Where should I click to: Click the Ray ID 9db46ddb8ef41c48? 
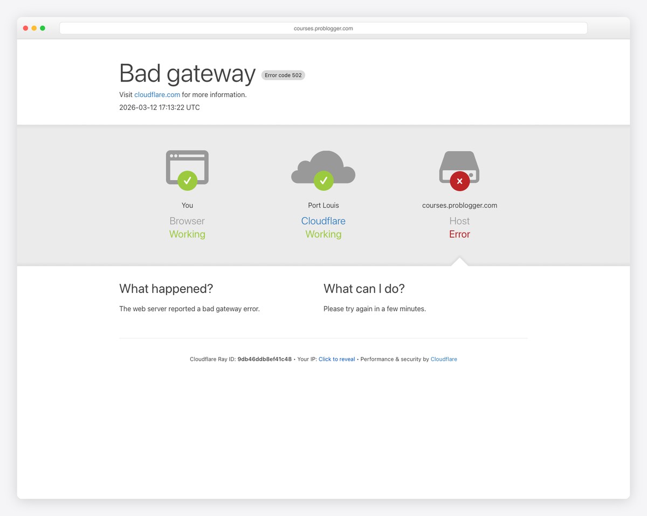(x=264, y=359)
